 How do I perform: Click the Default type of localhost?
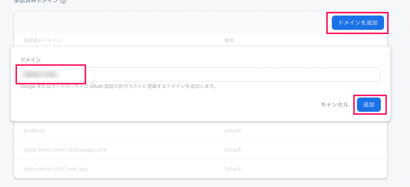[x=233, y=131]
